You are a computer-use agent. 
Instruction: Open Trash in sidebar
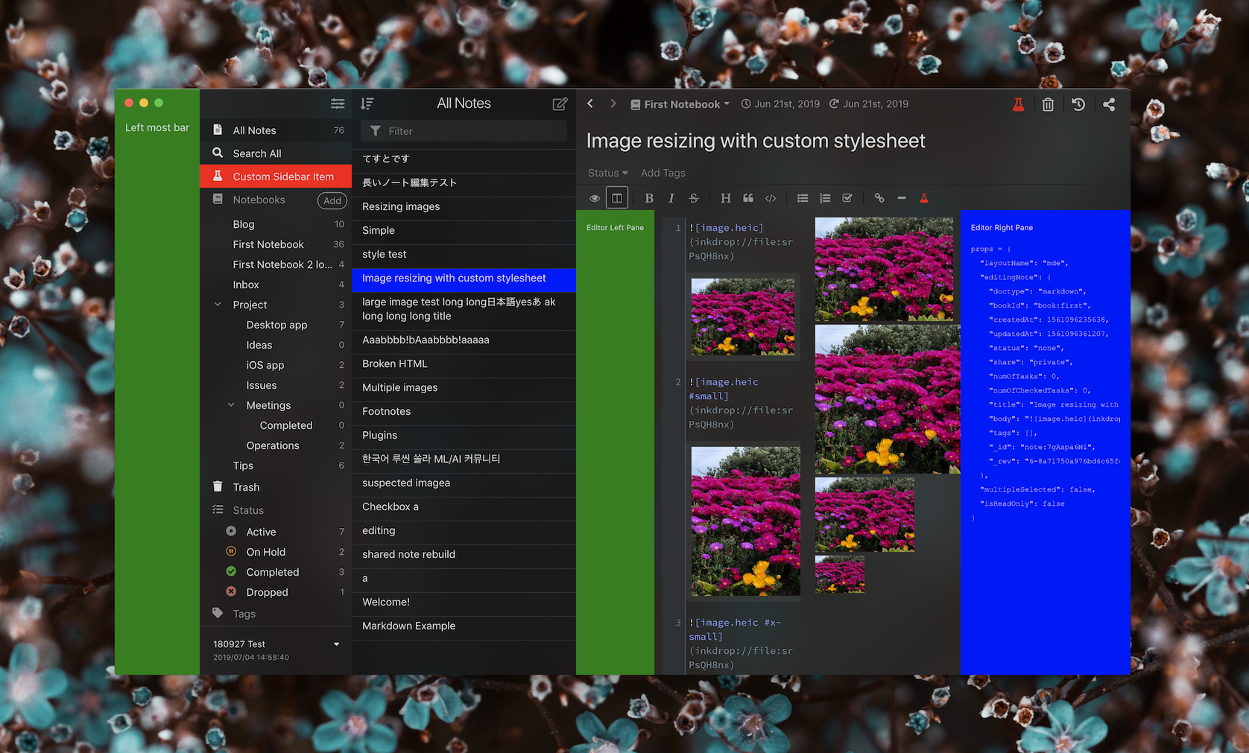click(x=276, y=487)
